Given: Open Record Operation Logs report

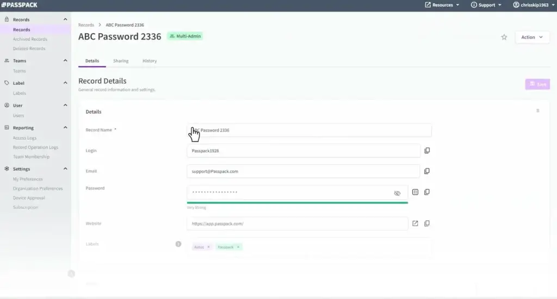Looking at the screenshot, I should click(35, 147).
